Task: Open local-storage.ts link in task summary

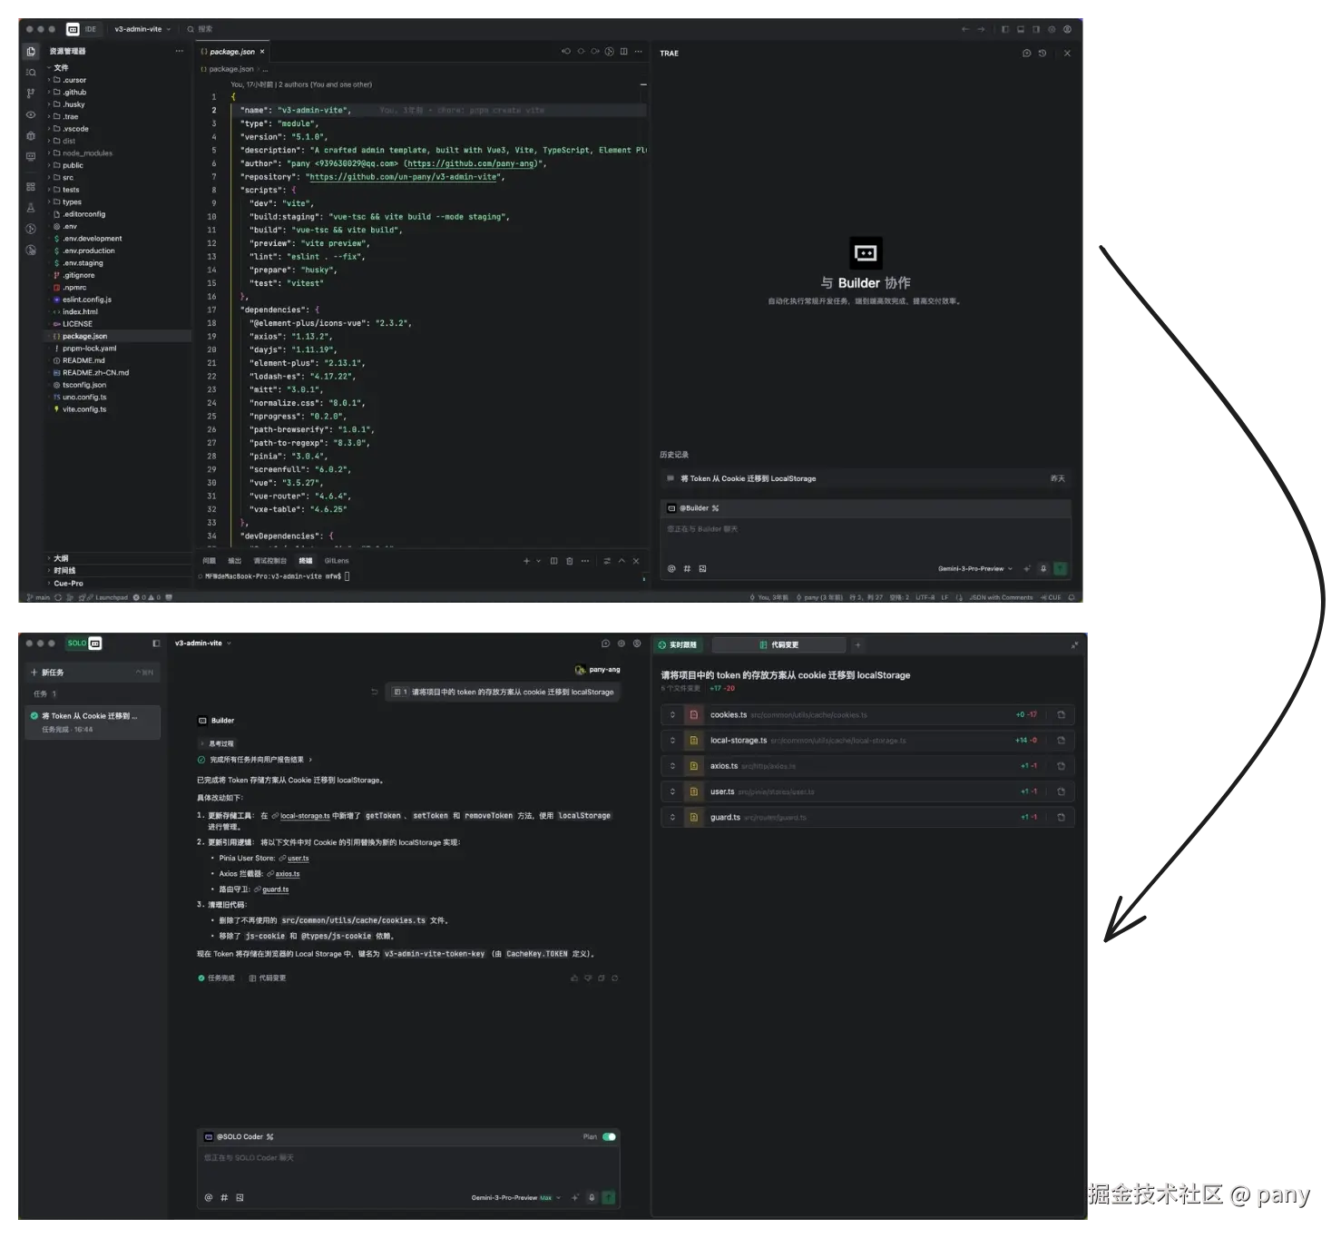Action: 305,816
